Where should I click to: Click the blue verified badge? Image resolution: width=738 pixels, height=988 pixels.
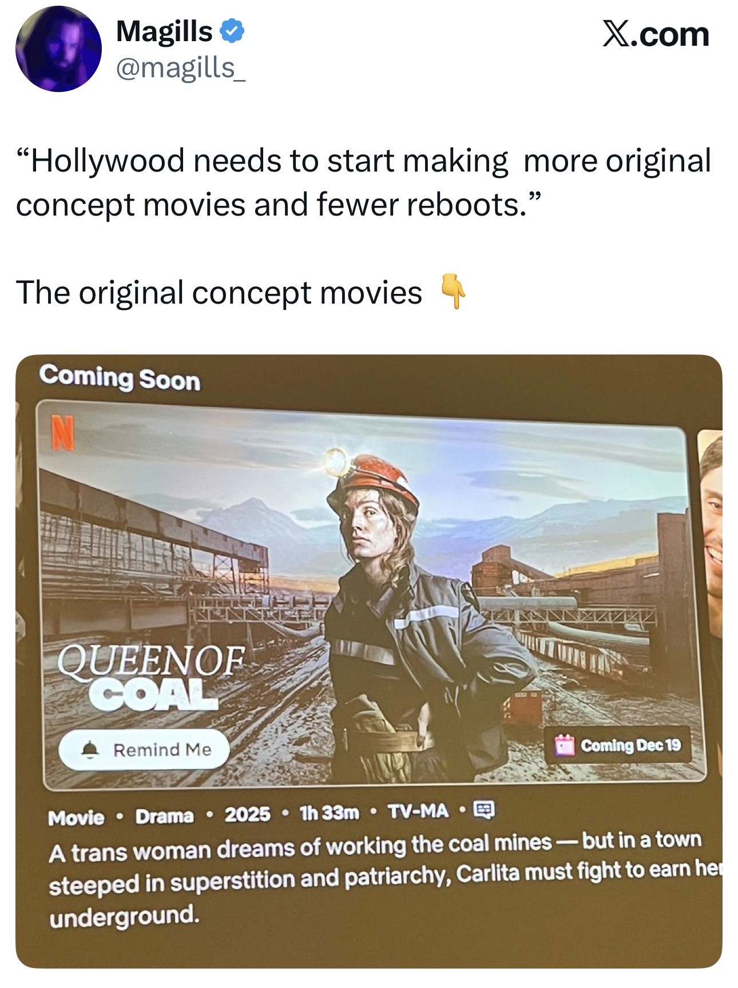tap(232, 31)
